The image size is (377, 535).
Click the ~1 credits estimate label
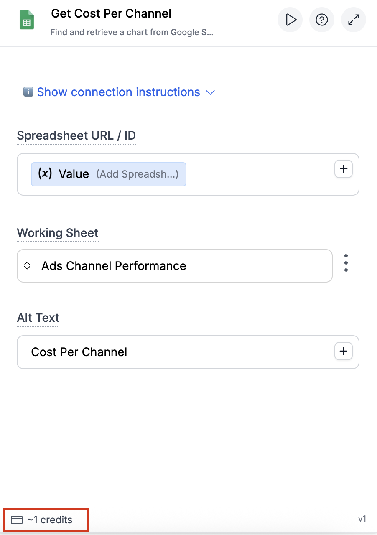click(50, 520)
